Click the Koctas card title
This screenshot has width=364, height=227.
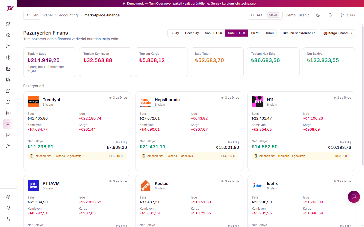click(x=162, y=183)
